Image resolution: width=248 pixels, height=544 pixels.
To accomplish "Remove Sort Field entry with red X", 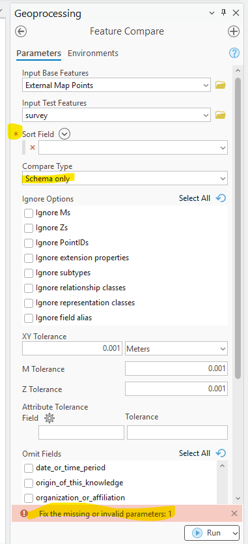I will click(x=33, y=147).
